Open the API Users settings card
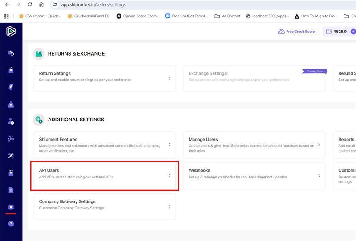356x241 pixels. (x=105, y=176)
